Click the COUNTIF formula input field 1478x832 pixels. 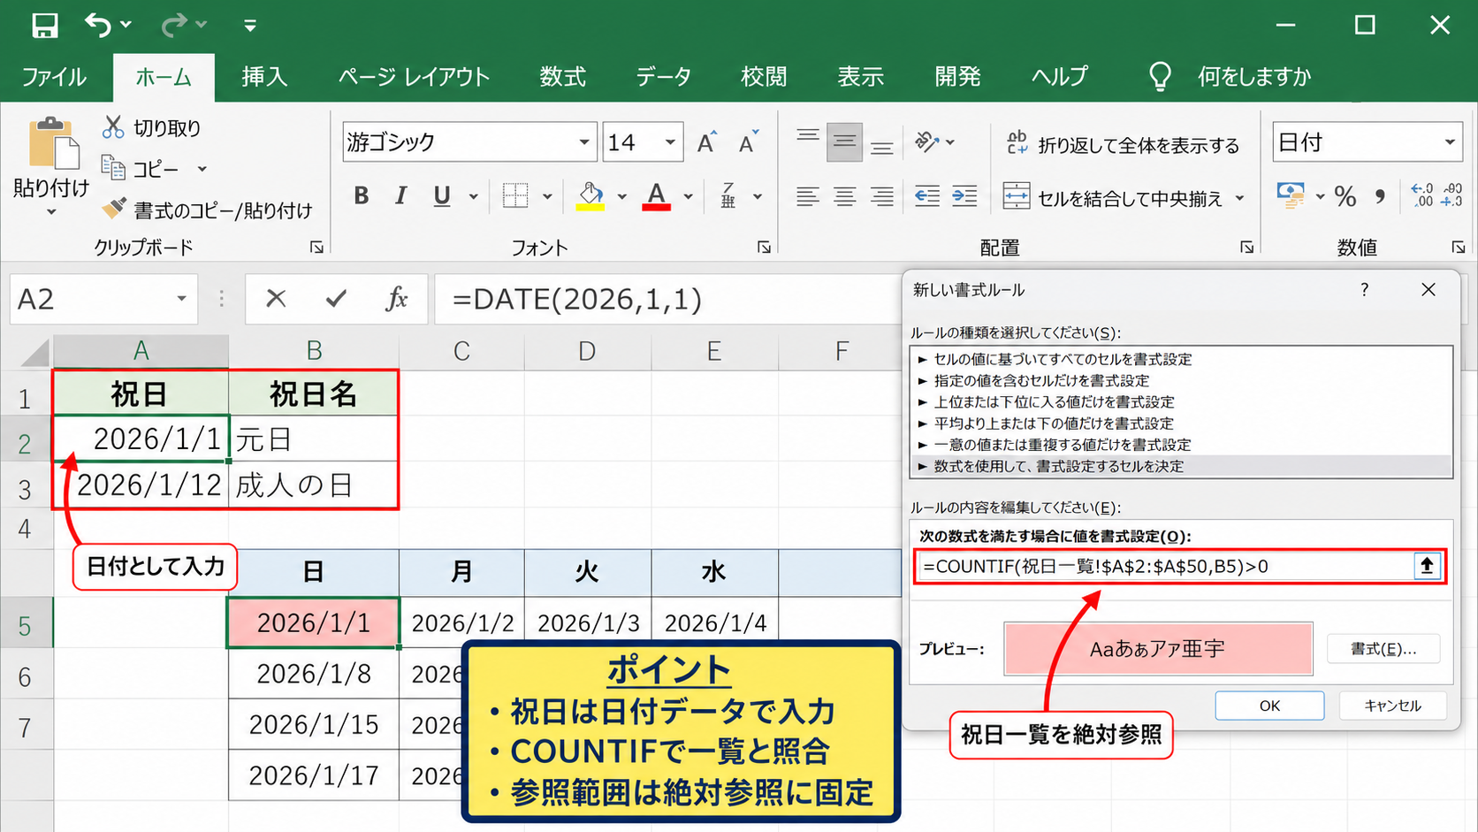point(1164,566)
